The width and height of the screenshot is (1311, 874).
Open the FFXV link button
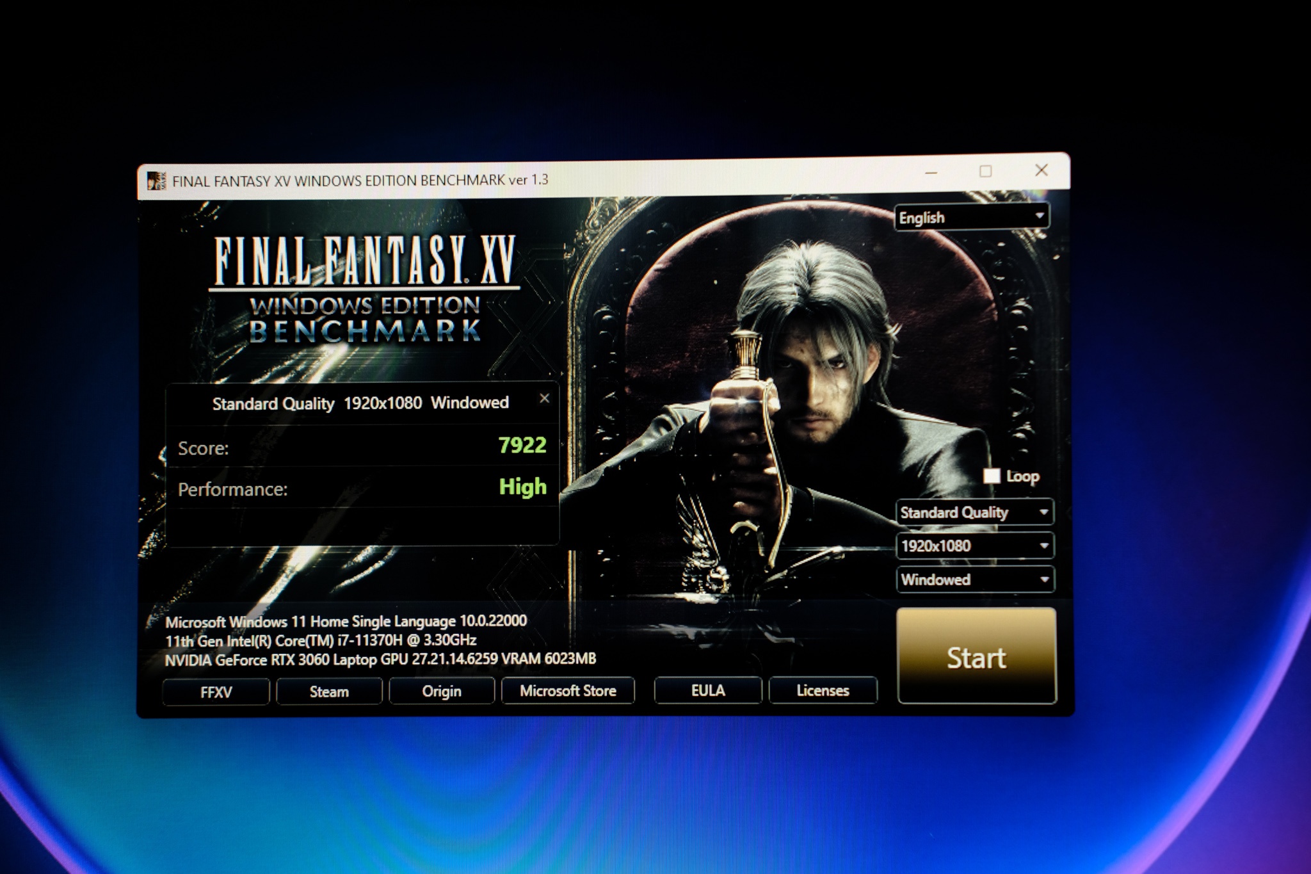(x=216, y=692)
